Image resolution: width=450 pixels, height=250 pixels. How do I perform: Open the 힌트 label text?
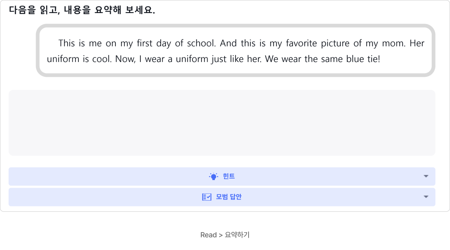(x=229, y=176)
